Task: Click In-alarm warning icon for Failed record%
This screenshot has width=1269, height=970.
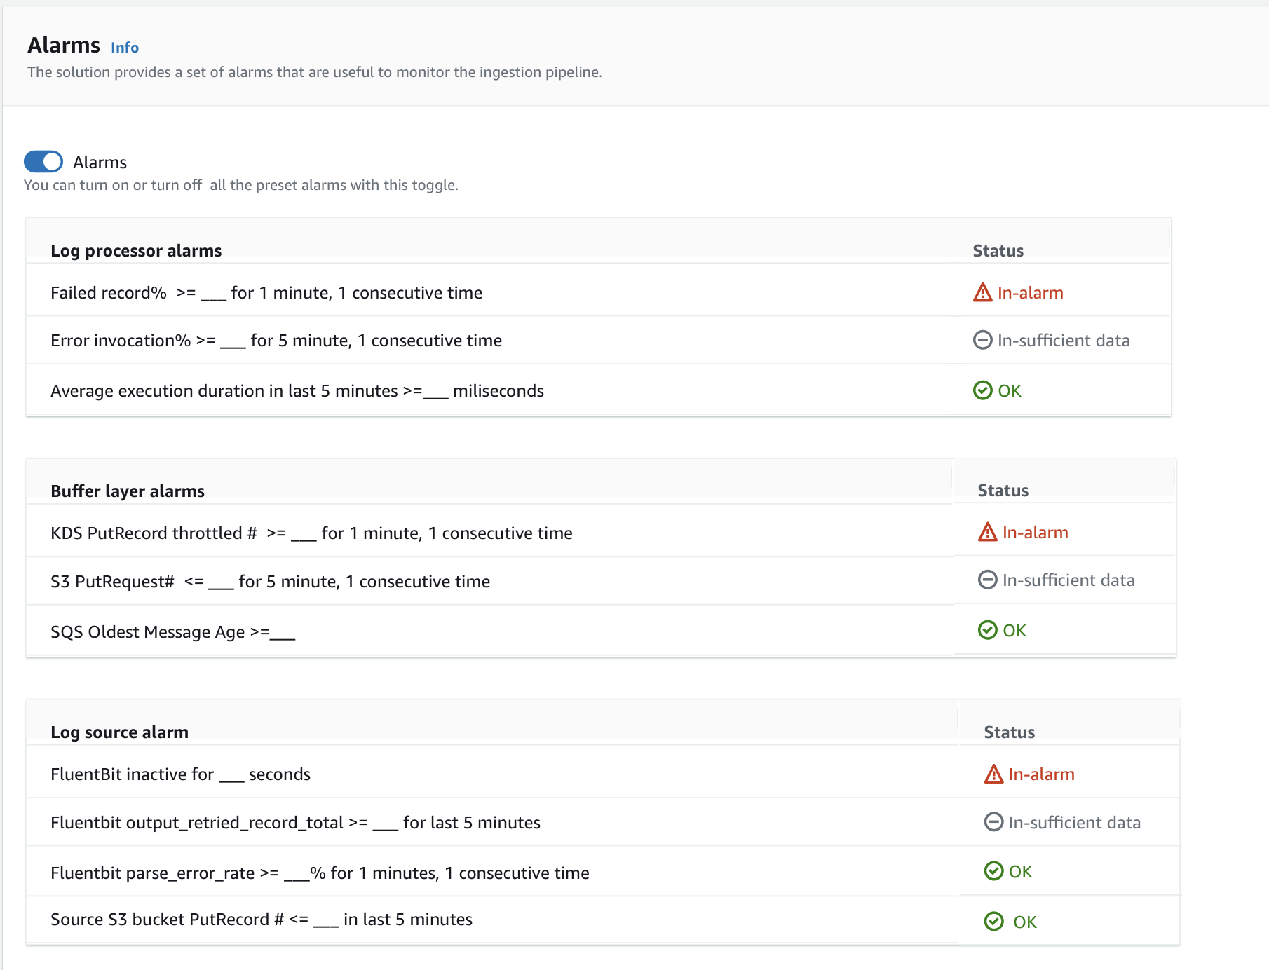Action: [983, 292]
